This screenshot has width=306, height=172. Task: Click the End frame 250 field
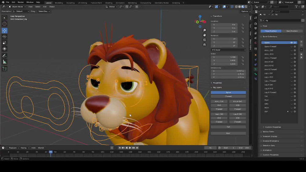pyautogui.click(x=244, y=148)
